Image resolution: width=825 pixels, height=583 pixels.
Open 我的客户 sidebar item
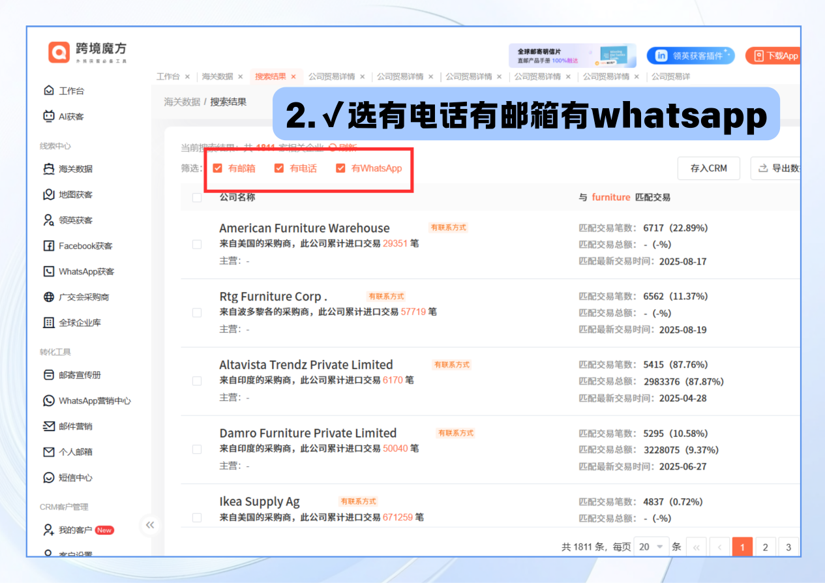pos(78,530)
